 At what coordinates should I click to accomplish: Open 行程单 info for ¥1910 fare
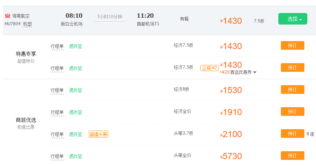coord(57,112)
